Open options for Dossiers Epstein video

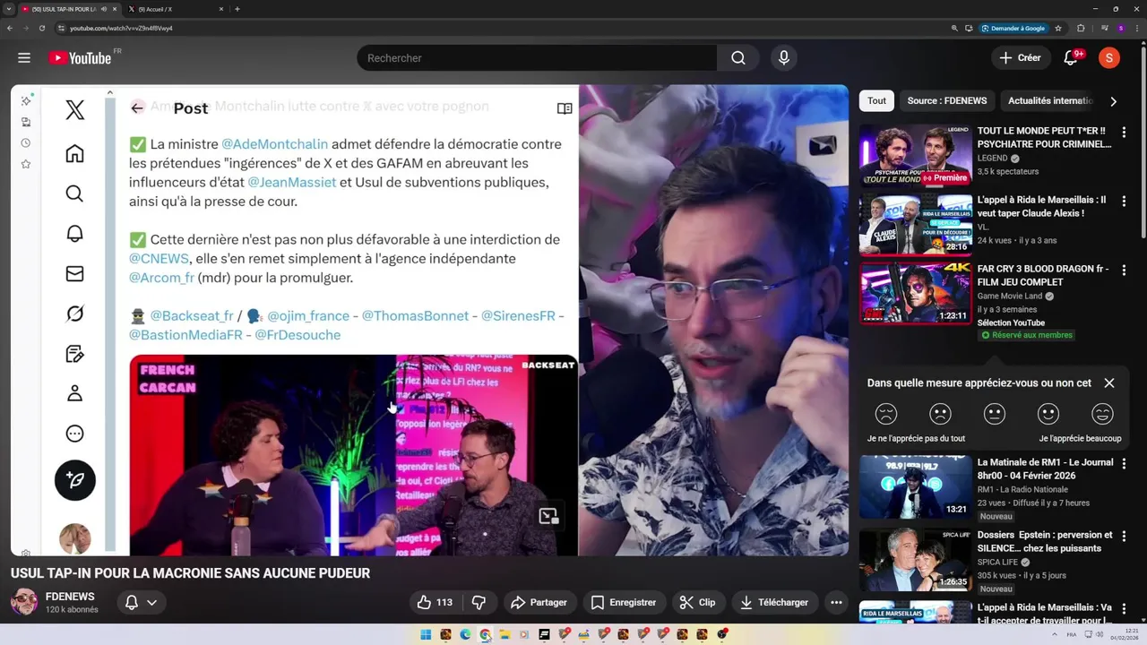[x=1124, y=537]
